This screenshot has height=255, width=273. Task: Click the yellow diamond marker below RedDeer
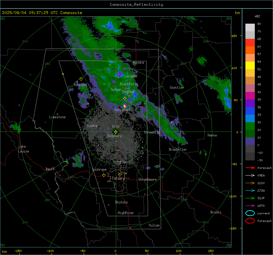[x=125, y=99]
